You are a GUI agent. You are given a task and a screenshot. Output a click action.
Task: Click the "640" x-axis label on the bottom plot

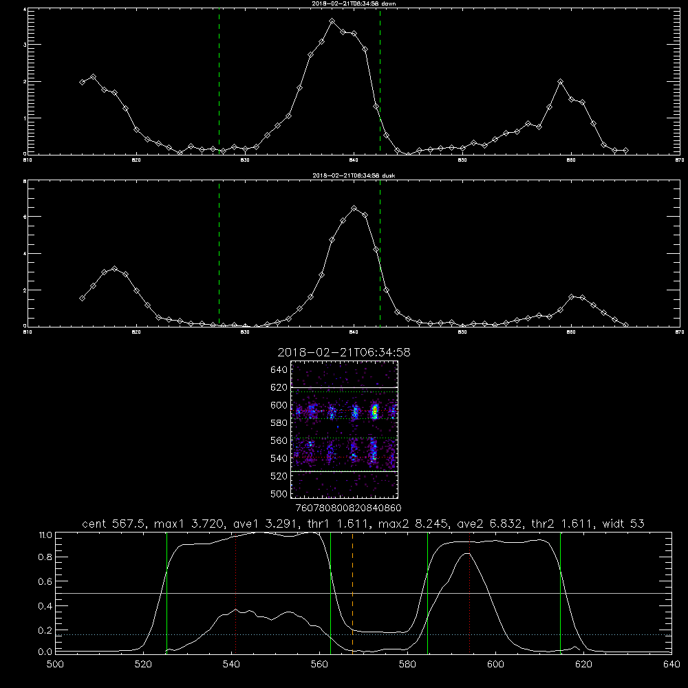point(671,665)
